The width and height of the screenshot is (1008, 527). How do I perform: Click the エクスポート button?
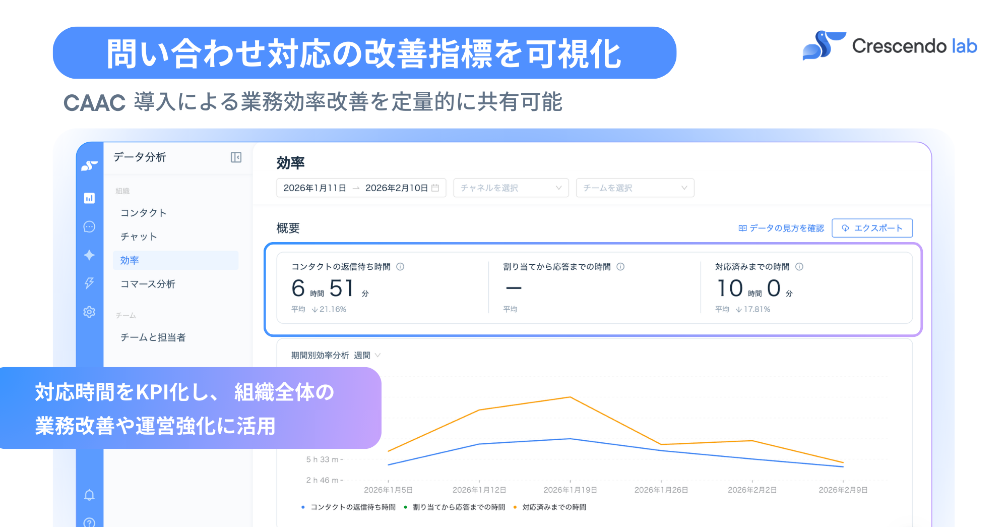[872, 228]
